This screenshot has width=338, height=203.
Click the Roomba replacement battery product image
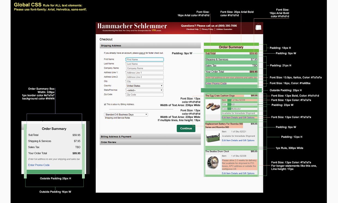tap(213, 137)
